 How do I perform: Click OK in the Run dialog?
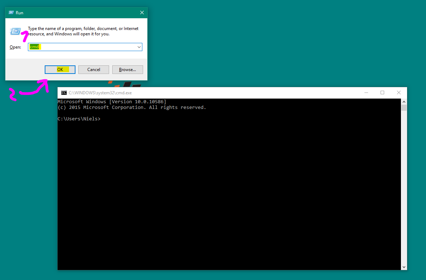(x=60, y=69)
